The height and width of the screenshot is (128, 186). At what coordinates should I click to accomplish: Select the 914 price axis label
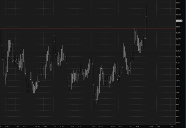pos(178,93)
